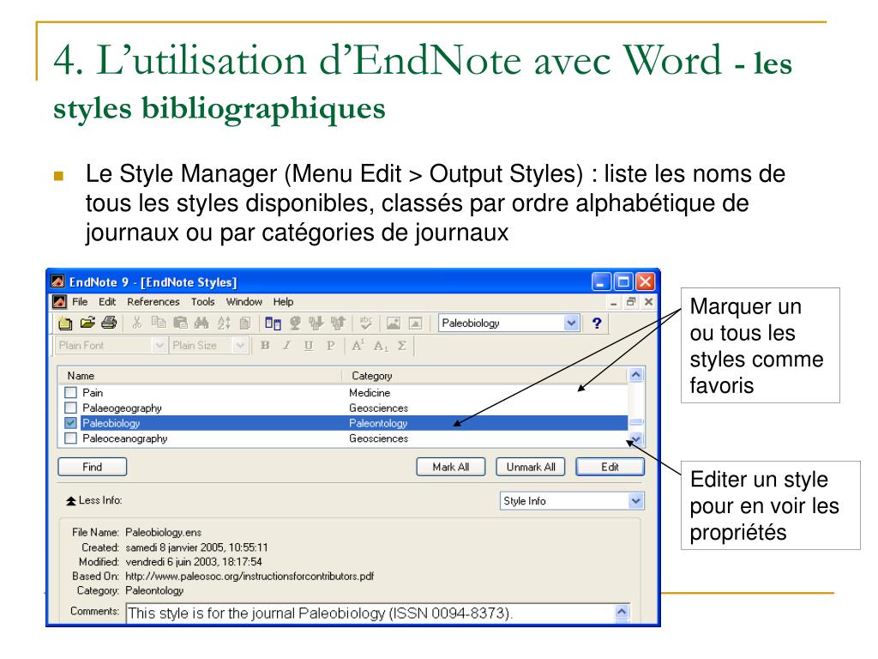Open the Style Info dropdown
Image resolution: width=878 pixels, height=659 pixels.
635,501
